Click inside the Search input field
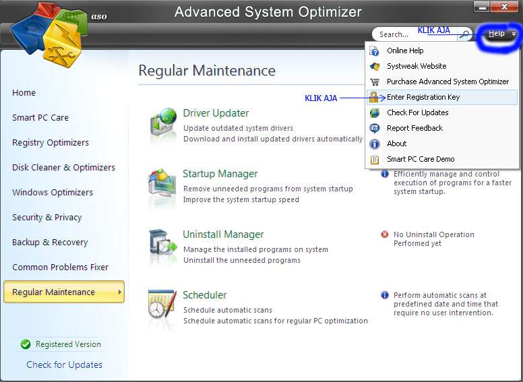This screenshot has width=523, height=382. pos(415,34)
